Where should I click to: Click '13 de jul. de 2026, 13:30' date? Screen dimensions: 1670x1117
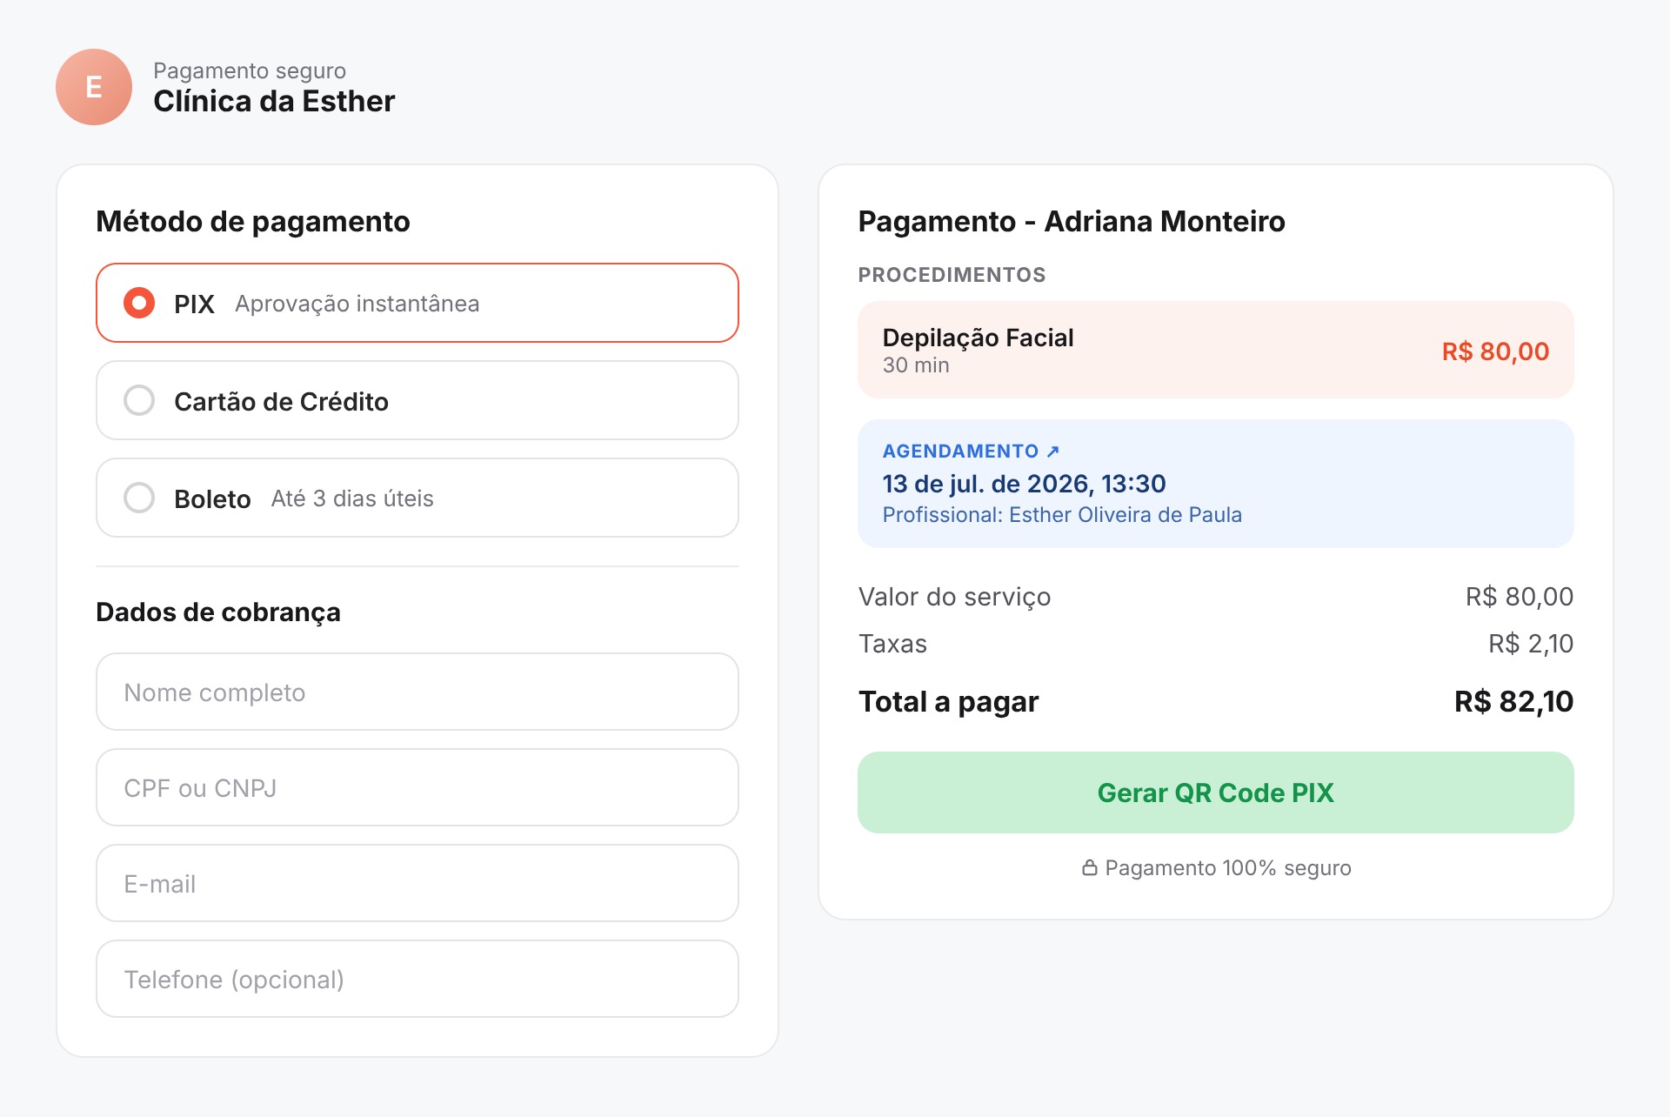tap(1024, 483)
